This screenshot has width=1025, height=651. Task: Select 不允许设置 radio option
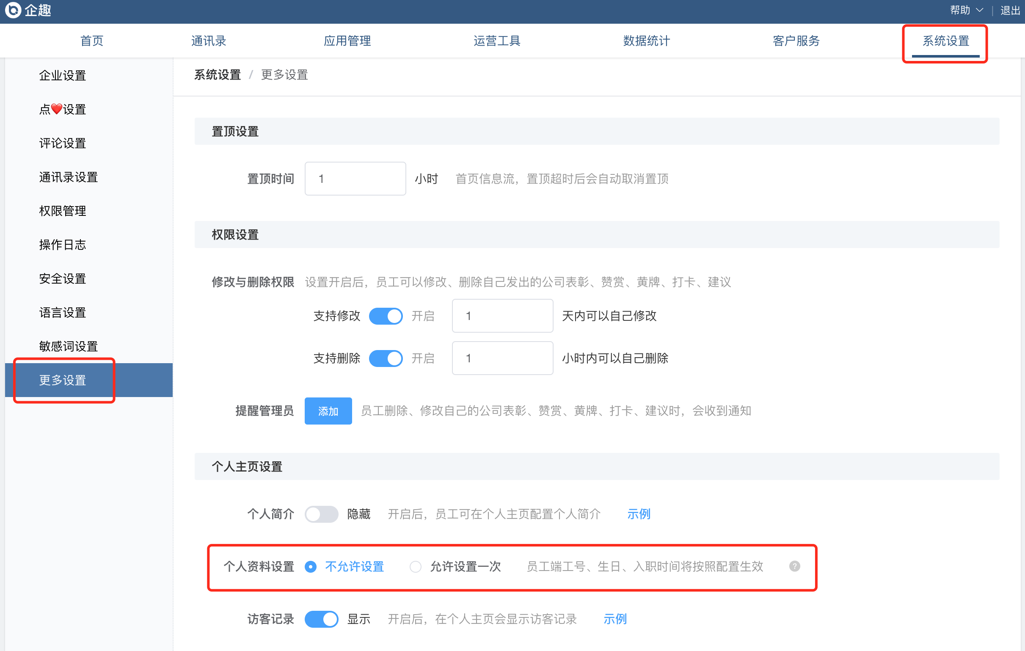(x=311, y=567)
